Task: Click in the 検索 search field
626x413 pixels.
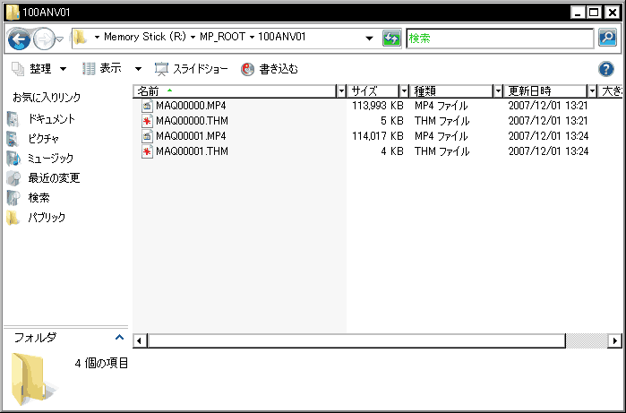Action: coord(500,39)
